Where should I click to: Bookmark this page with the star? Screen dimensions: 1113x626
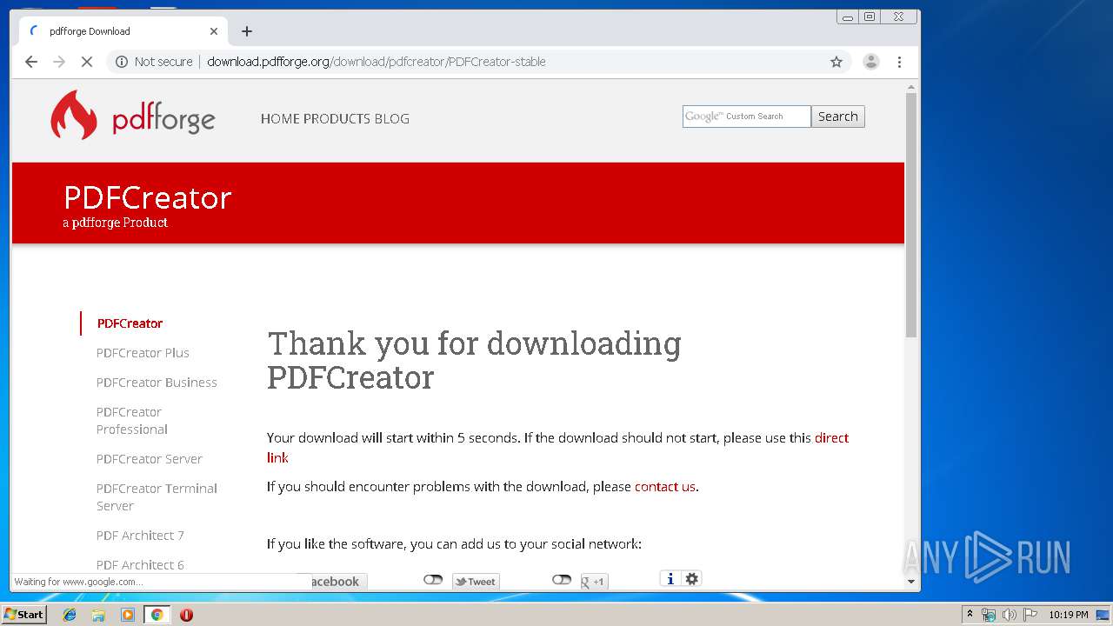point(836,62)
